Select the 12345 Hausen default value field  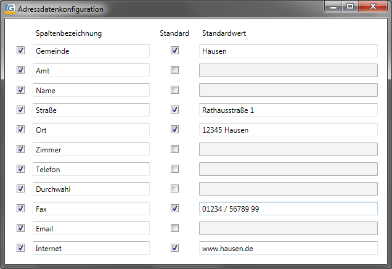coord(288,130)
